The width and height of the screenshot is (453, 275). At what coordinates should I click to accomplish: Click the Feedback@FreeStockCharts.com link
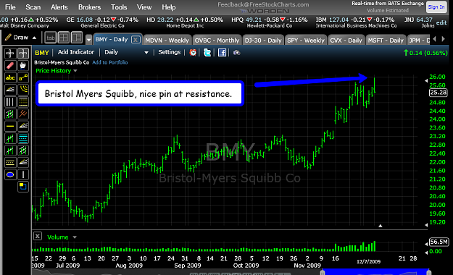[263, 4]
